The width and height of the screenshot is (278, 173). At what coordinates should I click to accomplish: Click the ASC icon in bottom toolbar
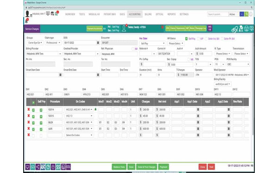pyautogui.click(x=43, y=167)
